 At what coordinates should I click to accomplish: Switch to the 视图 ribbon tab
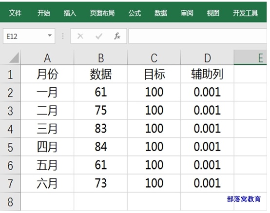click(x=213, y=13)
